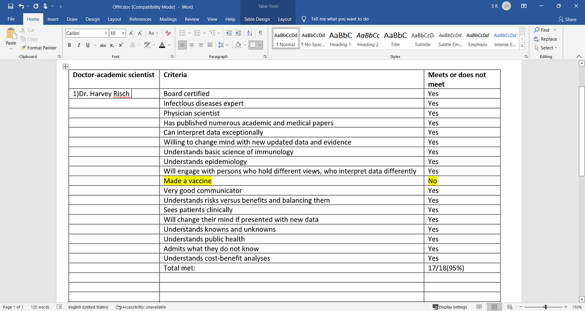
Task: Open the font size dropdown
Action: tap(123, 33)
